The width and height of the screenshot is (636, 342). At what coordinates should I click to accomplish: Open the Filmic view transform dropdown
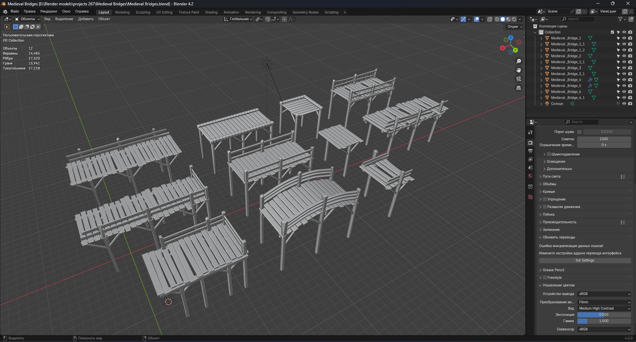coord(604,302)
